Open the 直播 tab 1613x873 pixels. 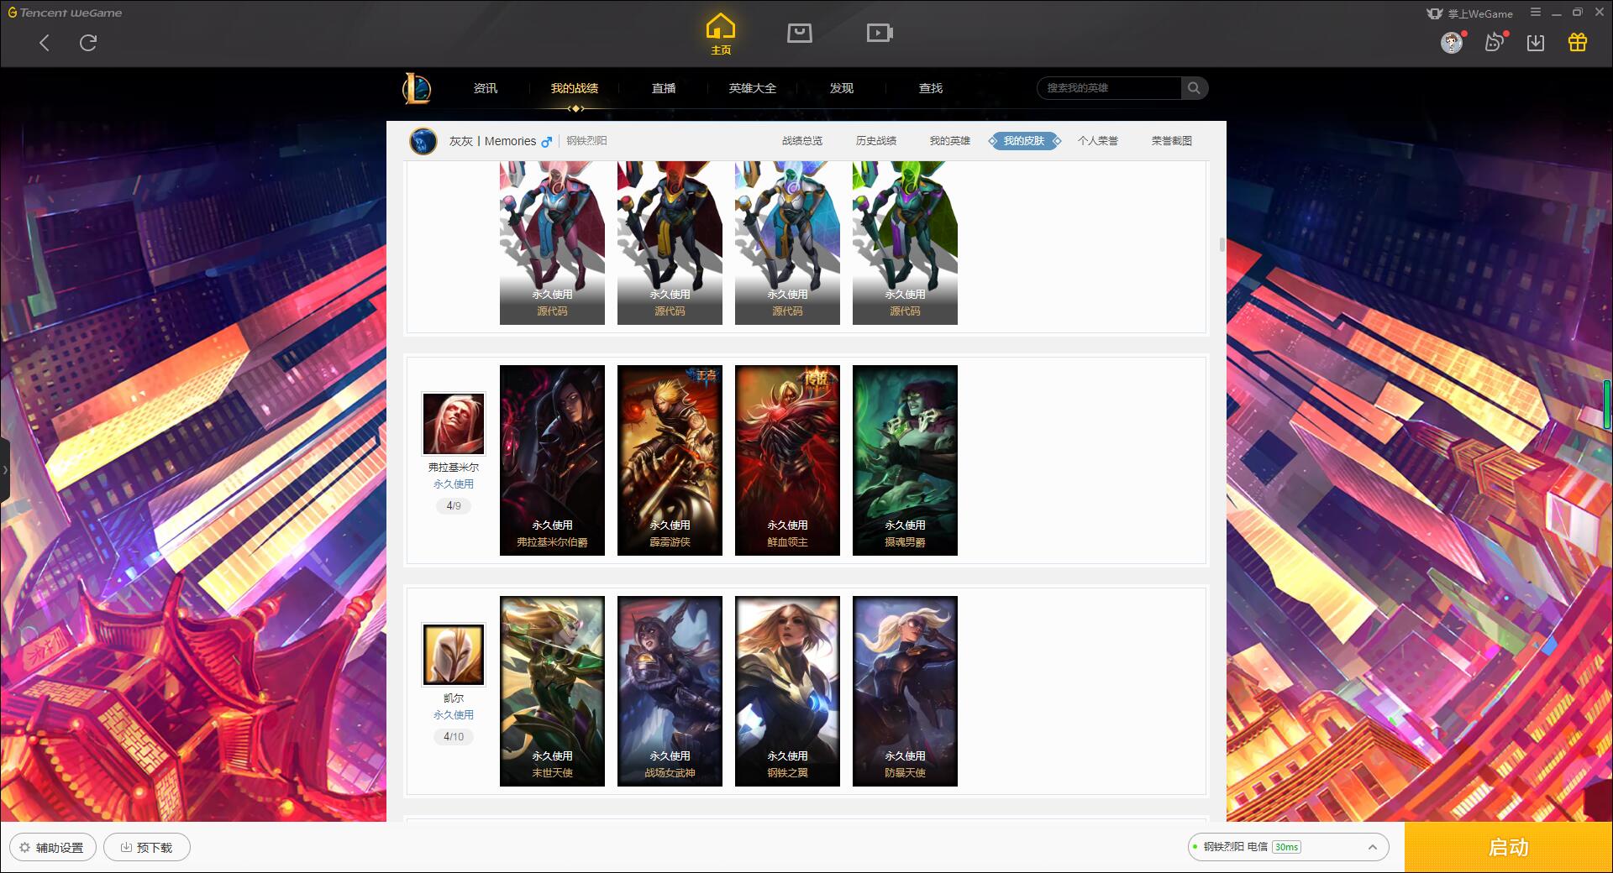664,88
